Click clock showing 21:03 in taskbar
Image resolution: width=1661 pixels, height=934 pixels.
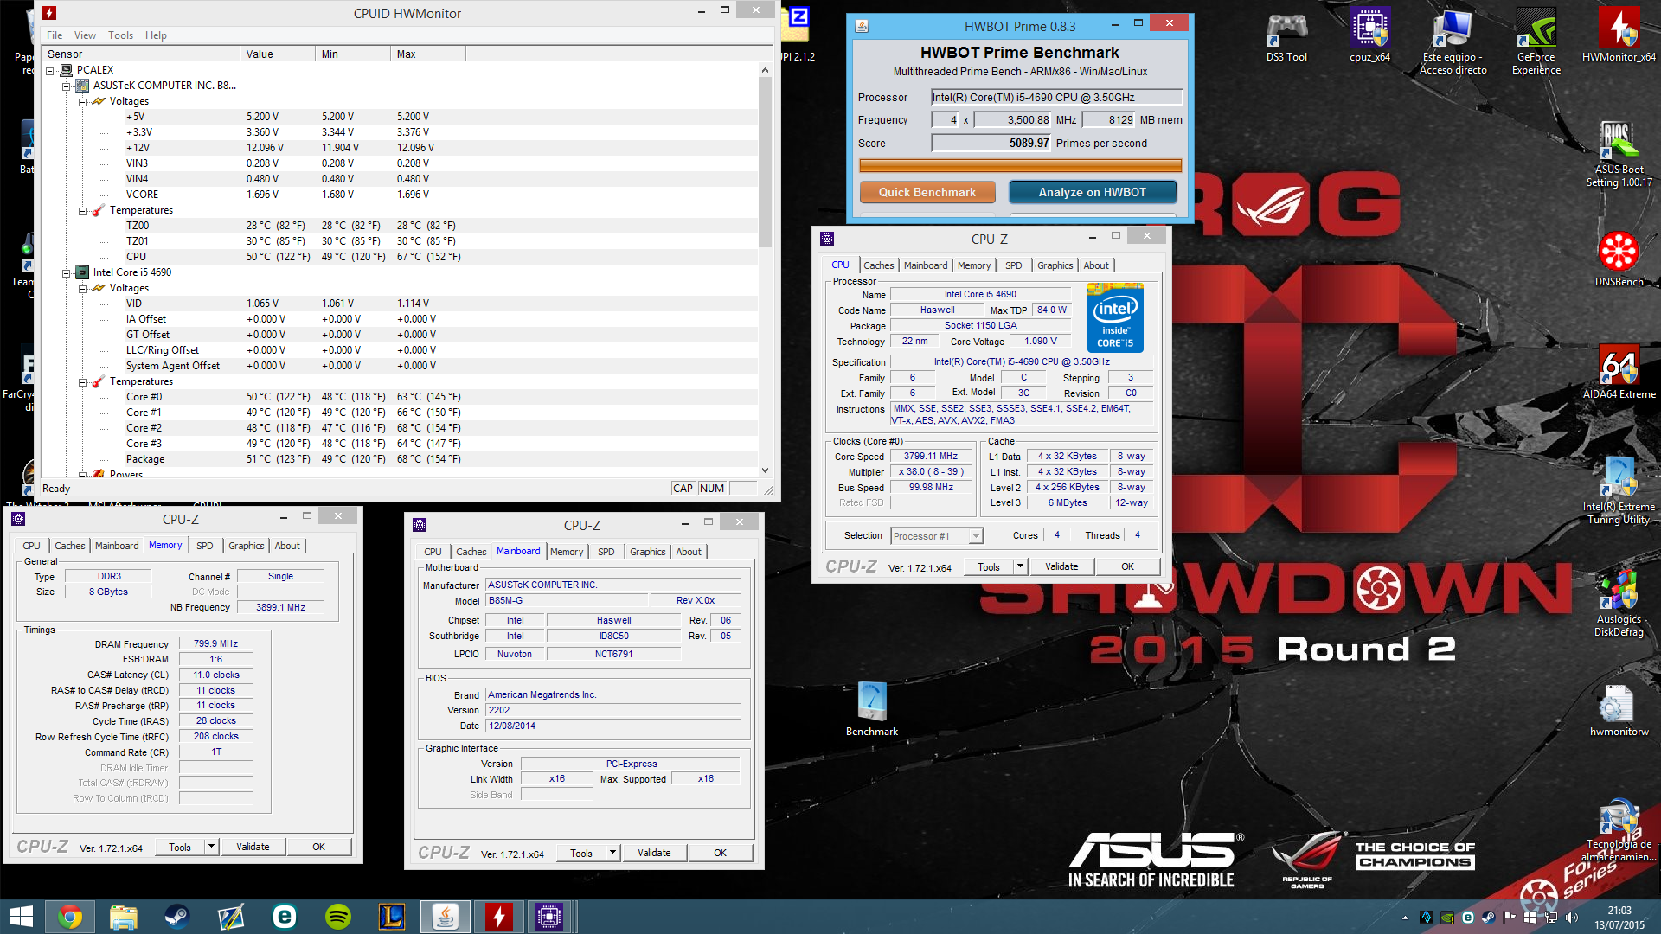1619,911
